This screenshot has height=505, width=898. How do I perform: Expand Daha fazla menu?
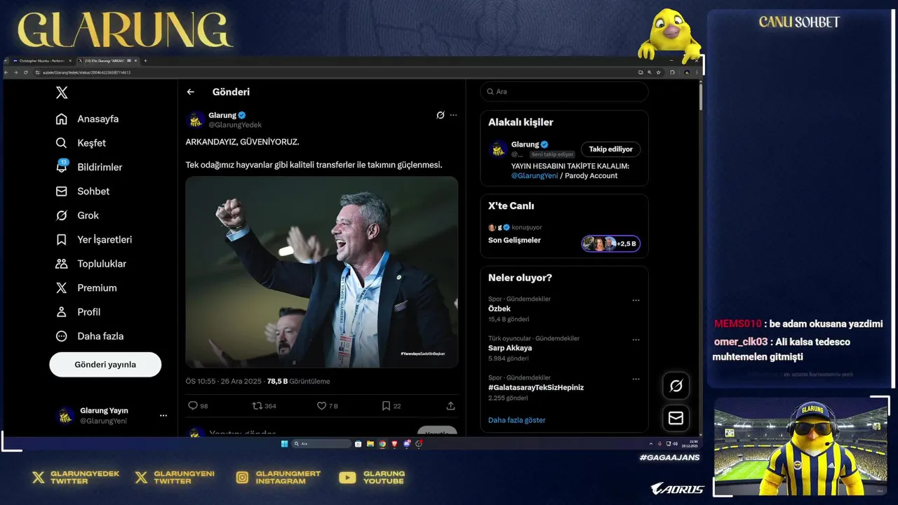[90, 336]
